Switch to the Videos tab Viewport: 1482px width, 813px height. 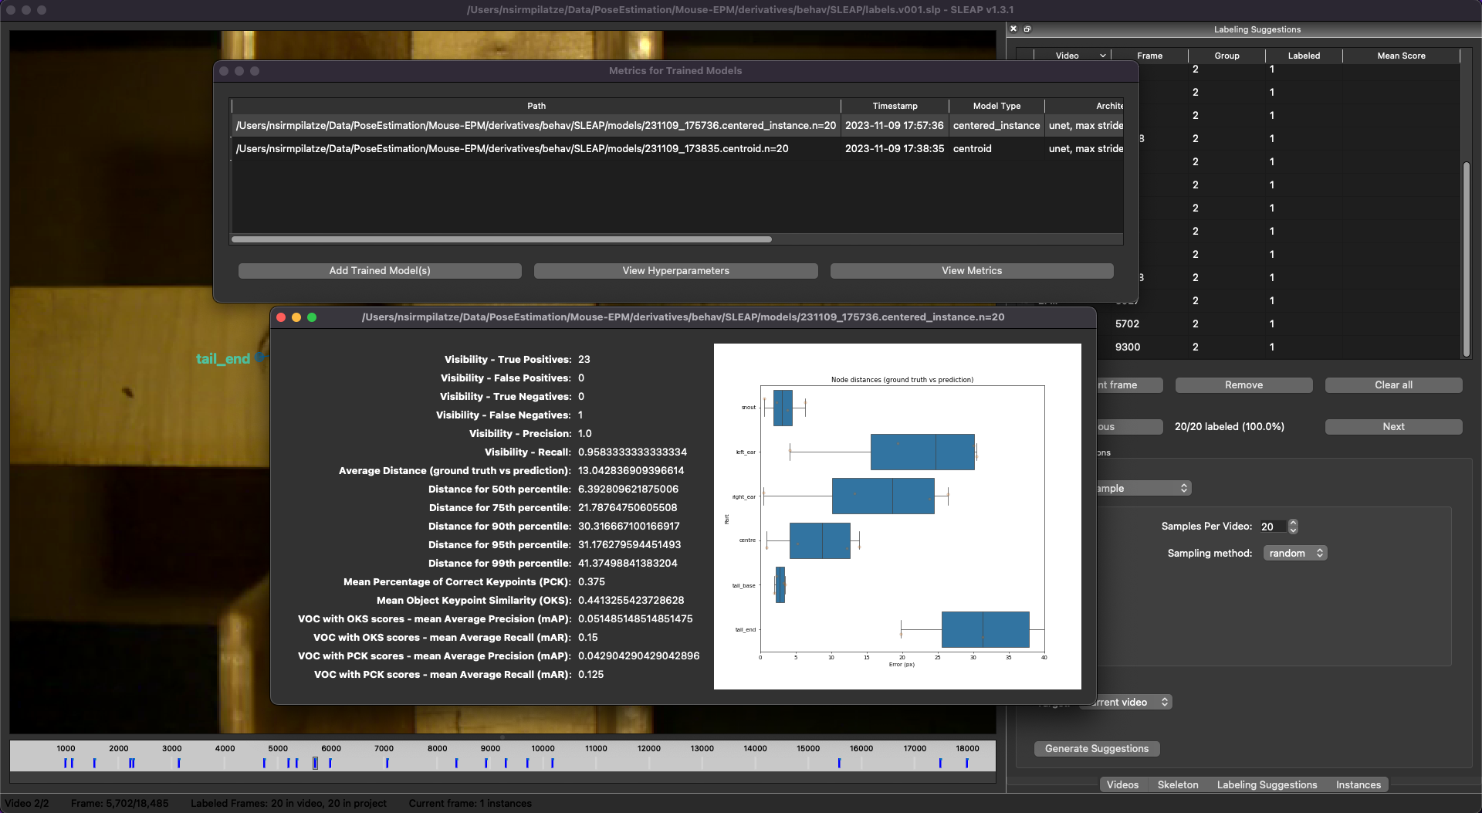(1122, 785)
